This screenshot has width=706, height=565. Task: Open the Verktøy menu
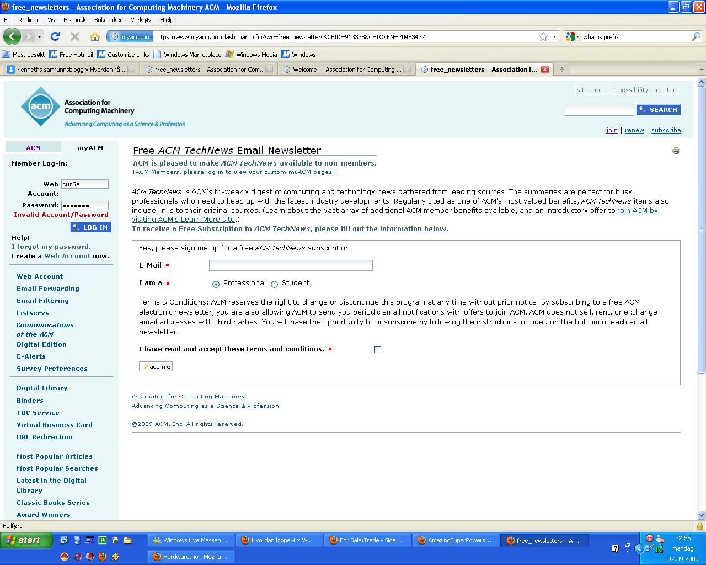tap(141, 20)
